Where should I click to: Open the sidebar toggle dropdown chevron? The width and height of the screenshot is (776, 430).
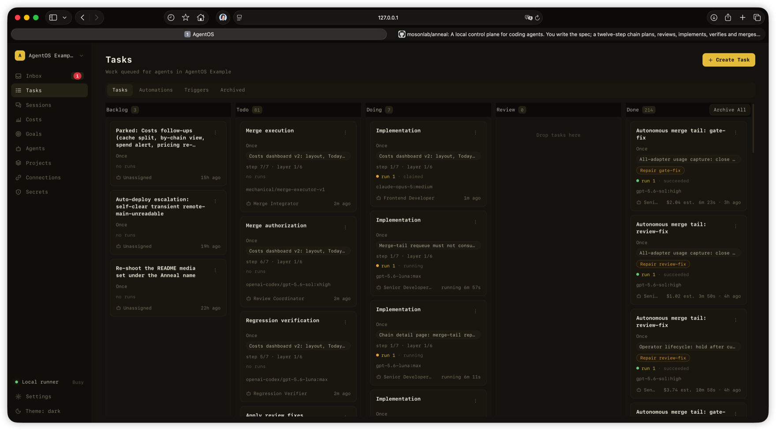tap(65, 18)
